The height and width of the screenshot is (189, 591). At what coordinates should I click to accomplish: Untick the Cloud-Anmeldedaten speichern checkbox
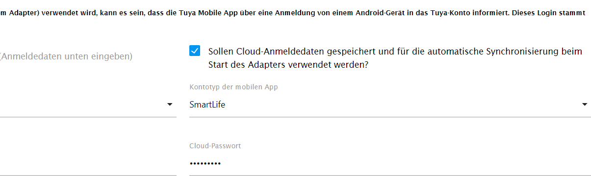195,51
